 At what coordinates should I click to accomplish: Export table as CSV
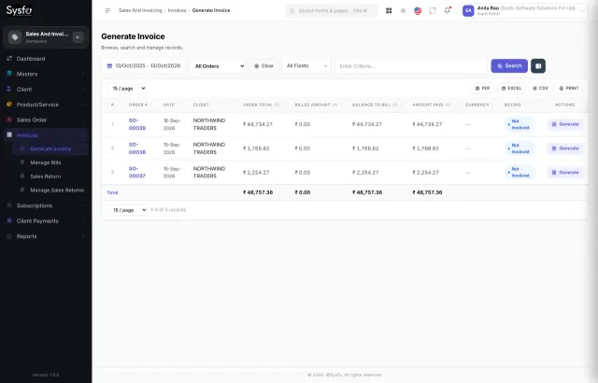(540, 89)
